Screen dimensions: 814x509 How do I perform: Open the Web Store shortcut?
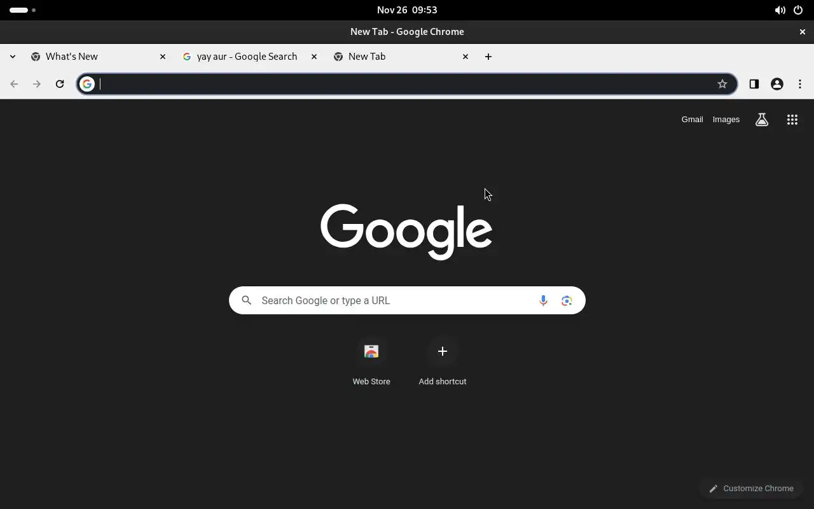coord(371,361)
